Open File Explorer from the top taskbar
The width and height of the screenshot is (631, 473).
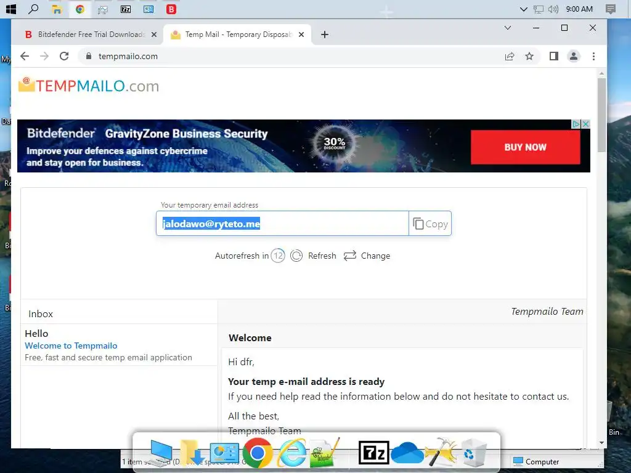tap(57, 9)
